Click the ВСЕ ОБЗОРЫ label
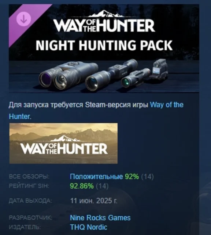This screenshot has width=211, height=235. (x=29, y=177)
